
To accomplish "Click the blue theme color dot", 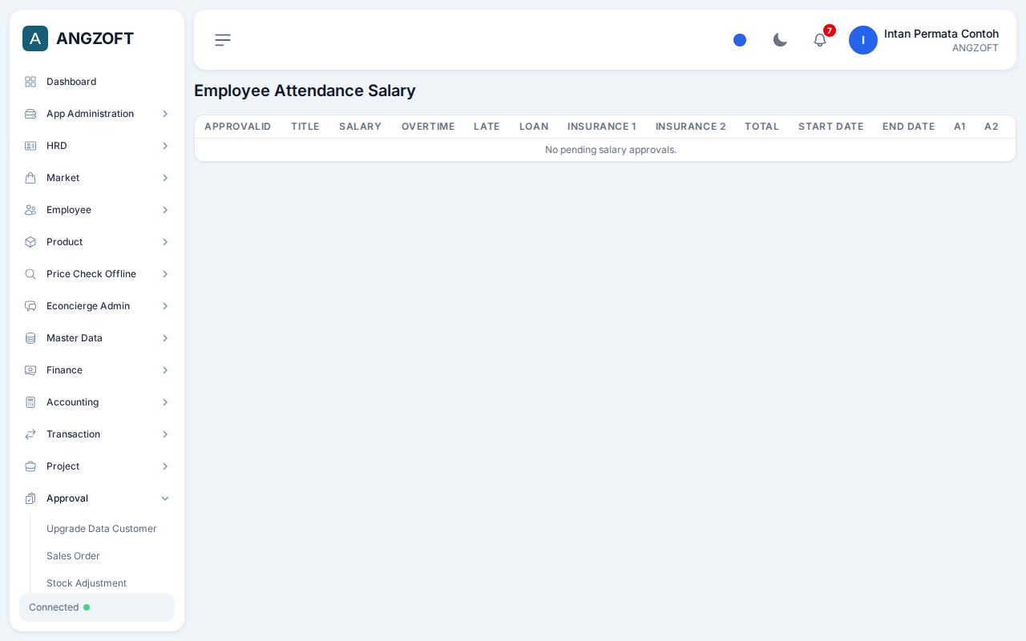I will pyautogui.click(x=740, y=40).
